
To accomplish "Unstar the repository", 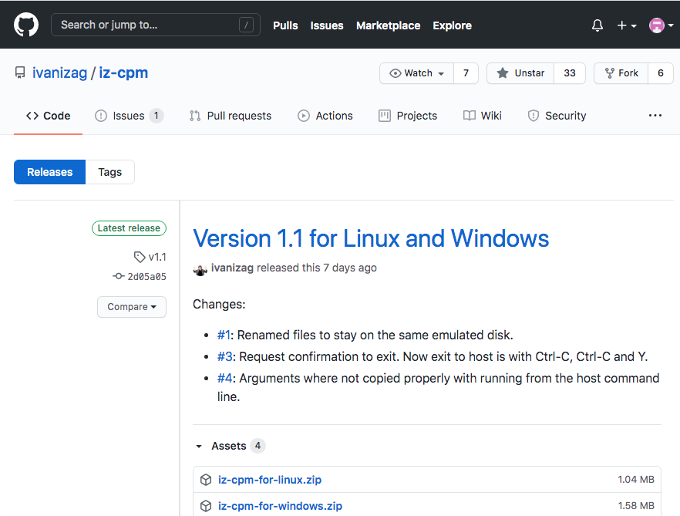I will pos(520,73).
